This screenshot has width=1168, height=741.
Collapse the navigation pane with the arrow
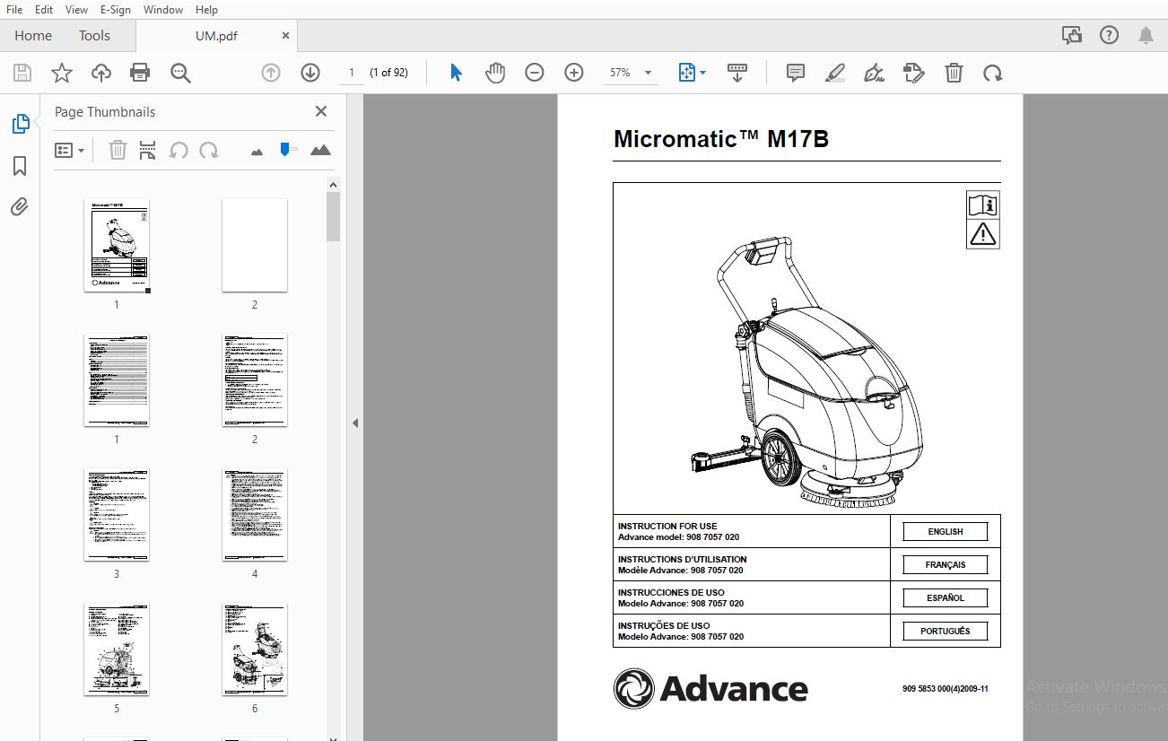click(x=354, y=423)
